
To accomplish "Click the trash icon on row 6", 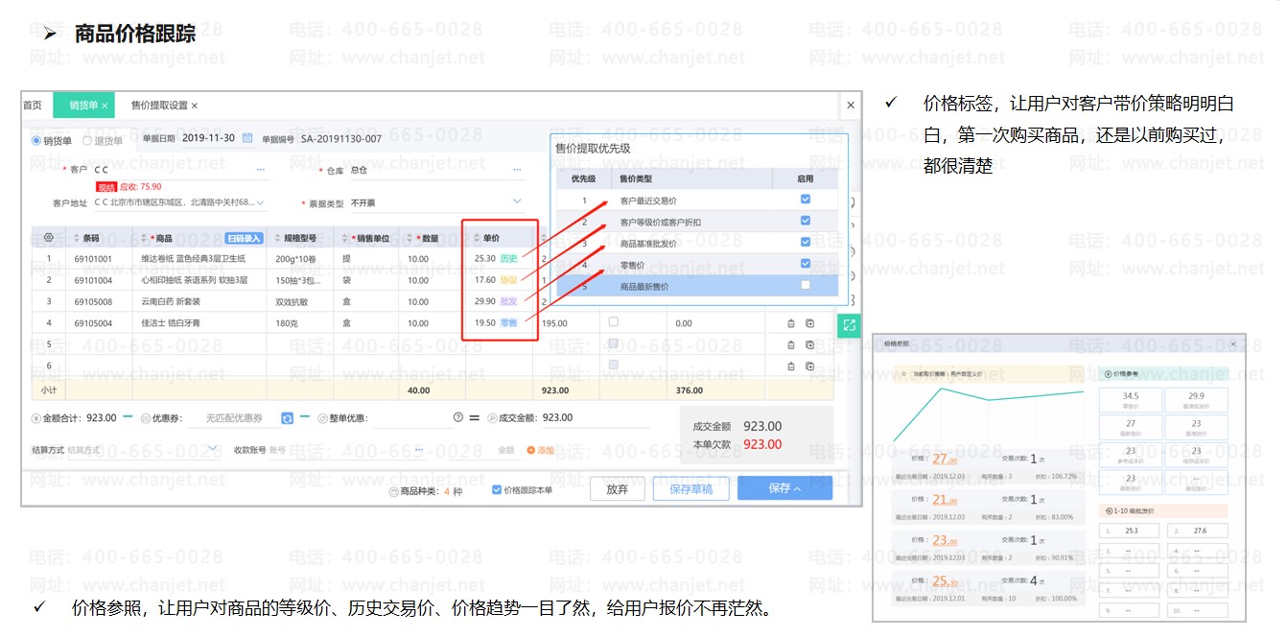I will (791, 366).
